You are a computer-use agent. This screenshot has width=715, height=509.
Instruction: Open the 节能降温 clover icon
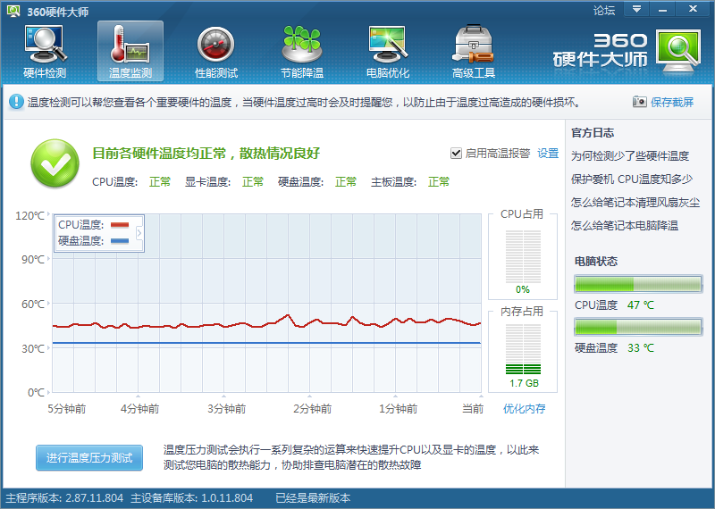(301, 50)
